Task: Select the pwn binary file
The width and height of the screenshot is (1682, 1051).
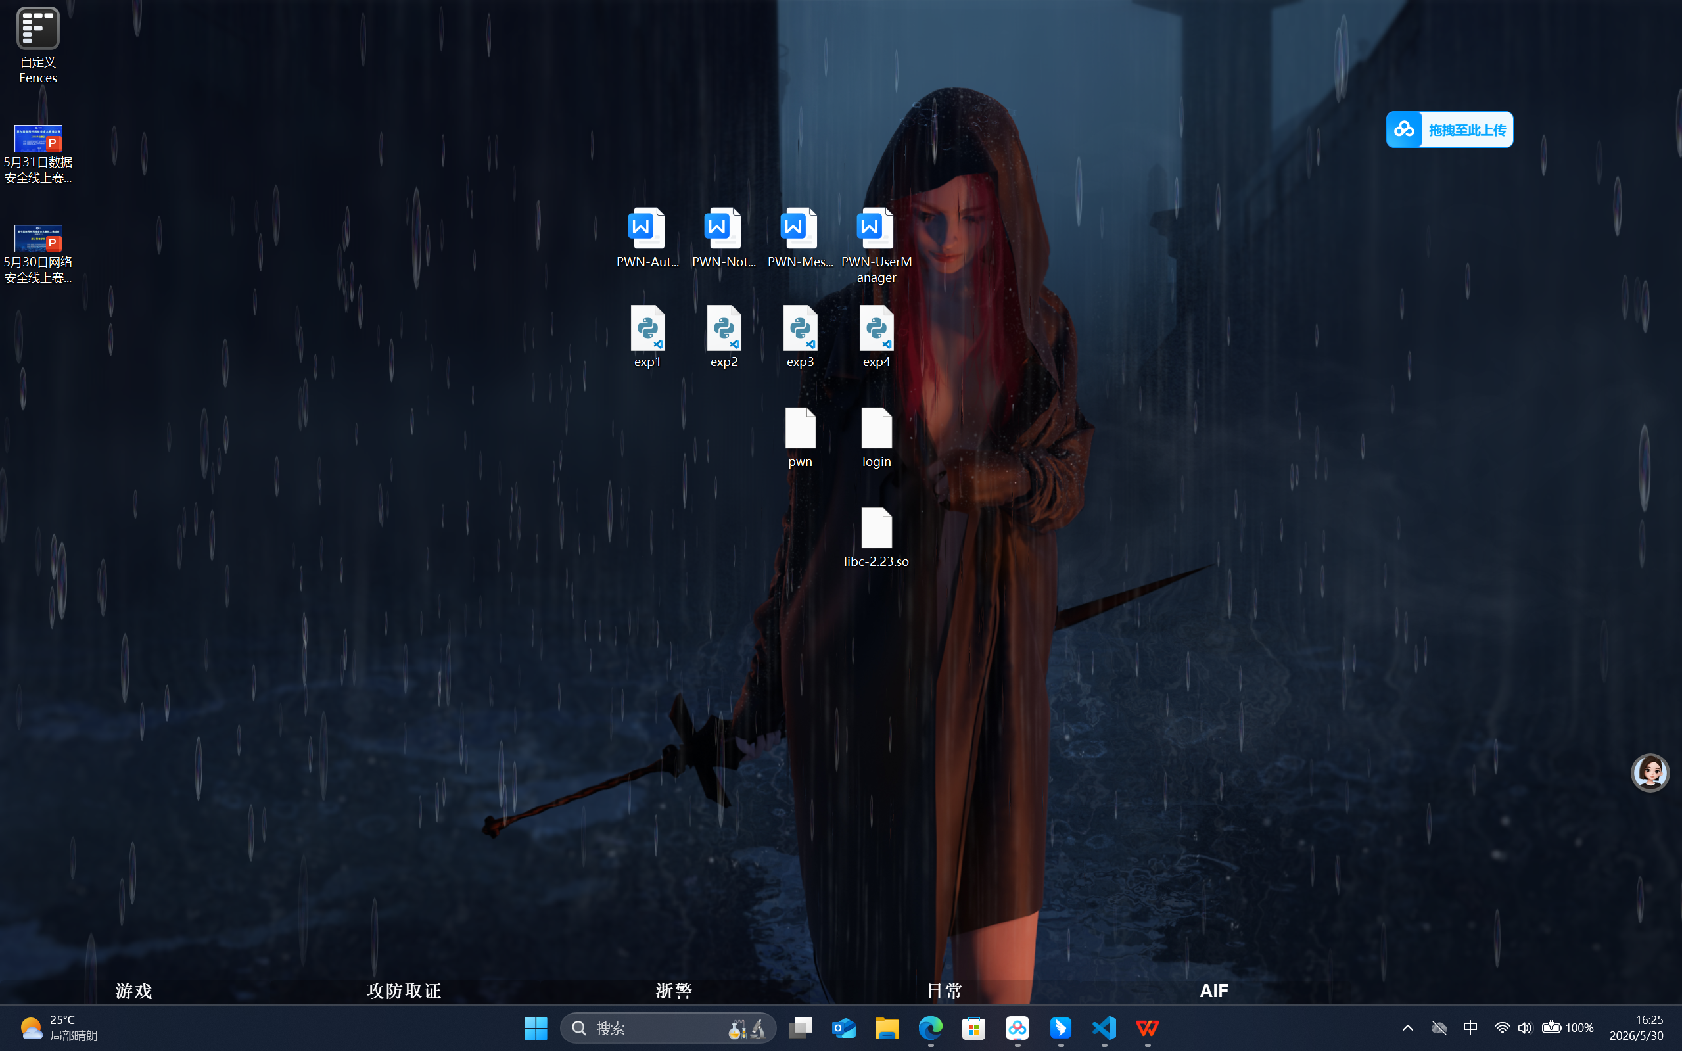Action: pos(800,438)
